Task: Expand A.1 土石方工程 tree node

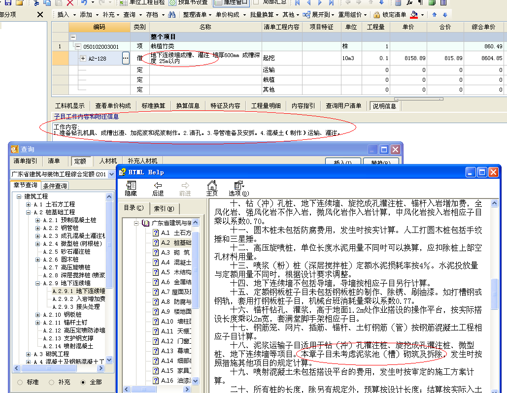Action: point(29,204)
